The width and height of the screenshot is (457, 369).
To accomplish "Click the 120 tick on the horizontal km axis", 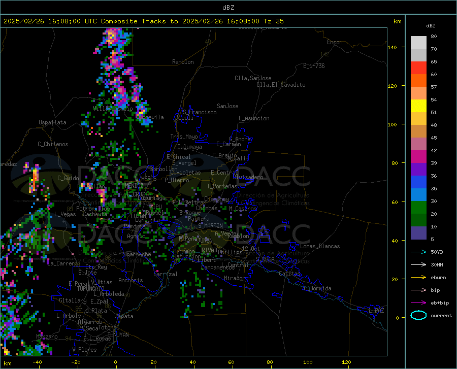I will tap(346, 362).
